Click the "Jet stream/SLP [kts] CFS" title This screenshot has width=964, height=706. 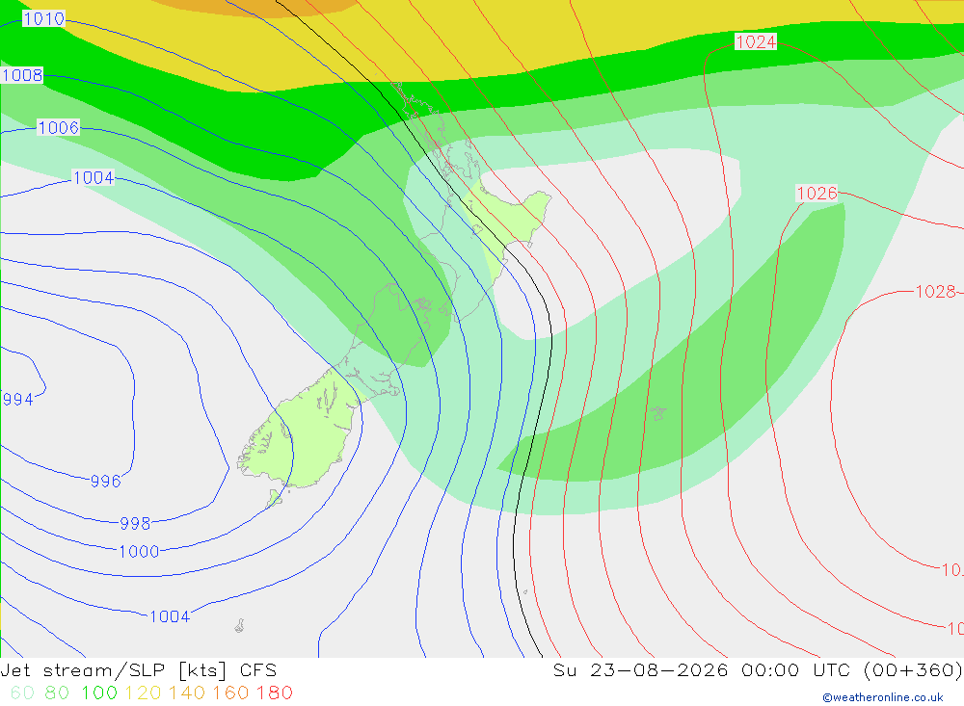[x=139, y=670]
